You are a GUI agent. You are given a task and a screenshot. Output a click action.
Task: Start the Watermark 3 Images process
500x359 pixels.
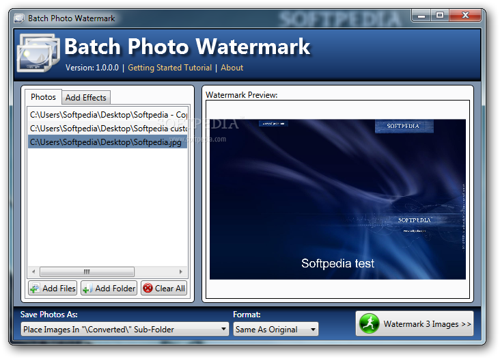[415, 323]
